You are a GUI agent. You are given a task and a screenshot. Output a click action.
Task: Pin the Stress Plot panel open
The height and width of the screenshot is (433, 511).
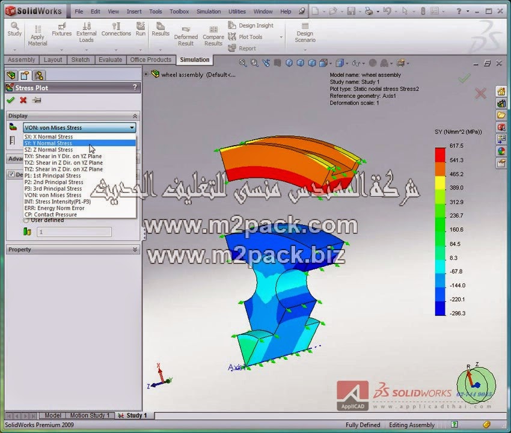click(x=37, y=100)
